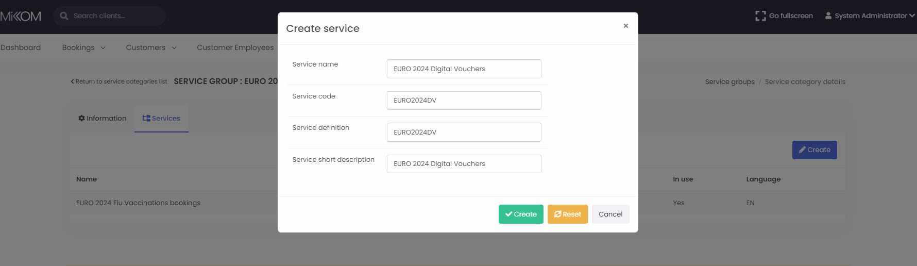The image size is (917, 266).
Task: Click the blue Create button above table
Action: pos(814,150)
